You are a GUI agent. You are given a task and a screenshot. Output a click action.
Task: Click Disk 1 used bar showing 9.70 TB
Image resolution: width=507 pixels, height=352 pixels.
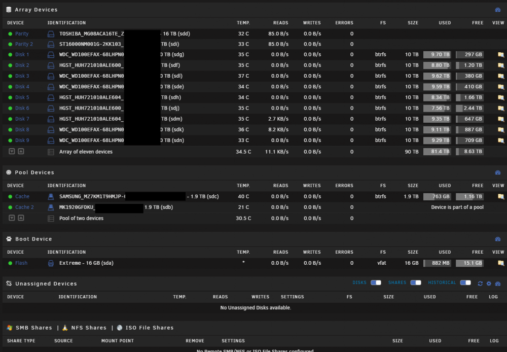point(437,55)
